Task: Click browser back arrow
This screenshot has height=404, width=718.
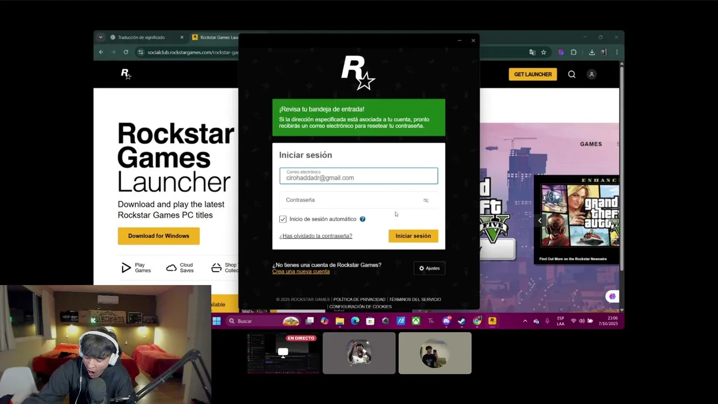Action: click(101, 52)
